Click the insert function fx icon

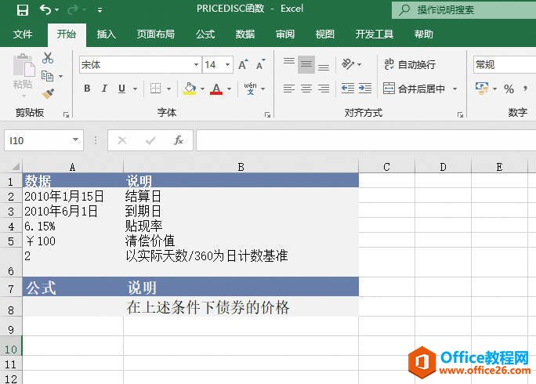(x=179, y=140)
